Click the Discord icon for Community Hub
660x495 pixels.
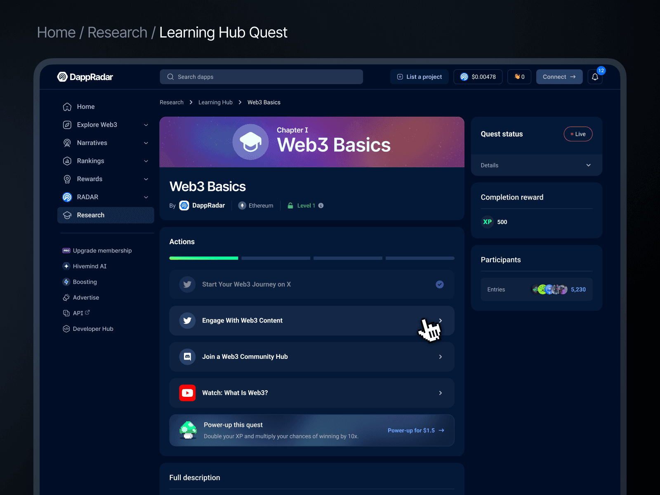coord(187,357)
